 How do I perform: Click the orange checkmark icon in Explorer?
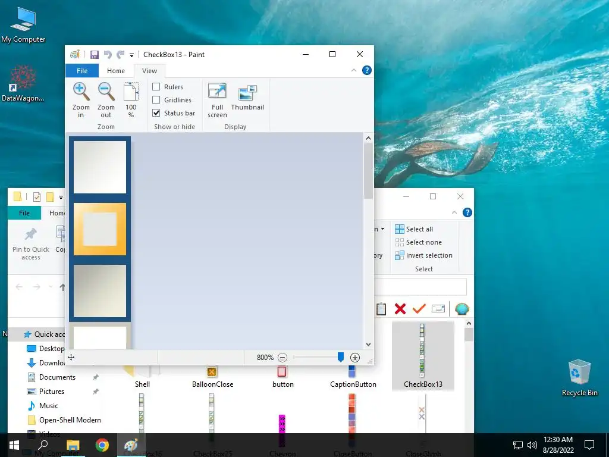coord(419,309)
